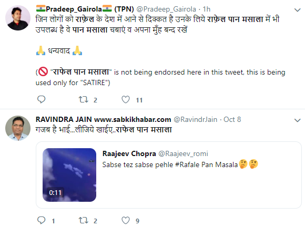Retweet RAVINDRA JAIN's tweet
The width and height of the screenshot is (305, 227).
click(x=84, y=221)
